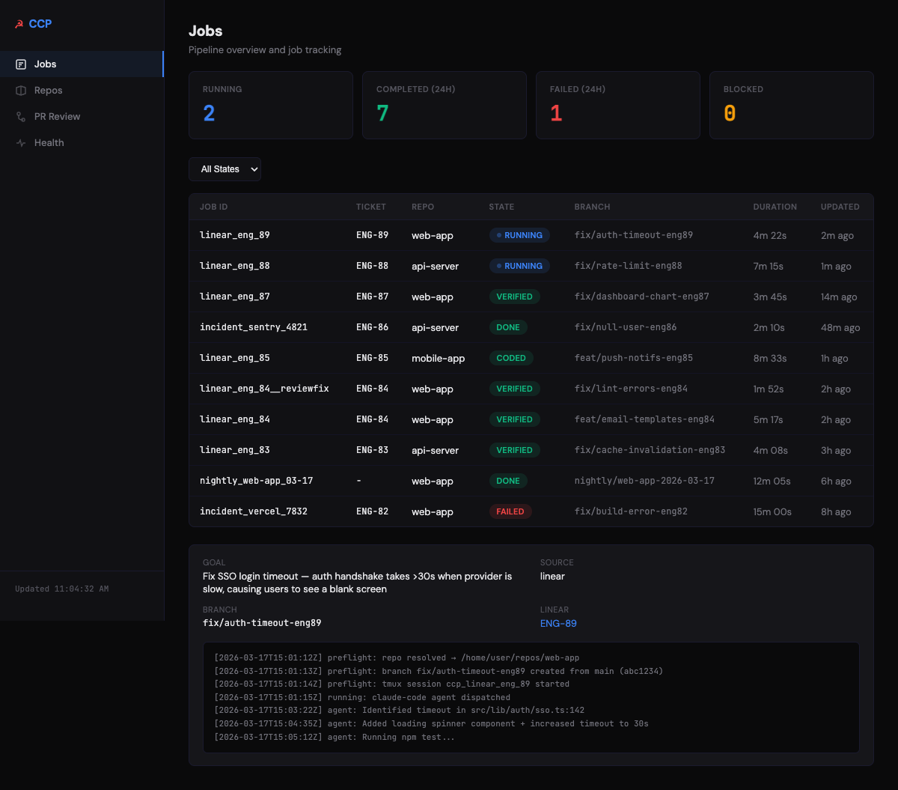Image resolution: width=898 pixels, height=790 pixels.
Task: Click the DONE badge for ENG-86
Action: pos(508,327)
